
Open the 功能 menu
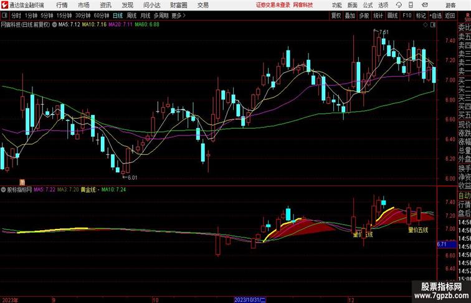coord(336,5)
